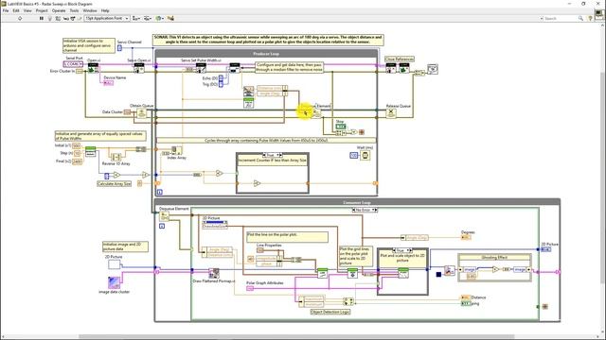Viewport: 606px width, 340px height.
Task: Open the Project menu
Action: (42, 10)
